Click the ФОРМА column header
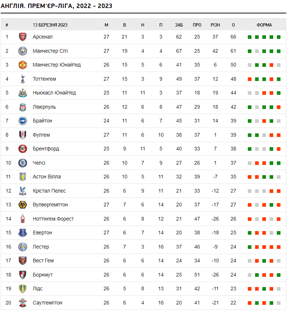Image resolution: width=287 pixels, height=311 pixels. [x=264, y=25]
